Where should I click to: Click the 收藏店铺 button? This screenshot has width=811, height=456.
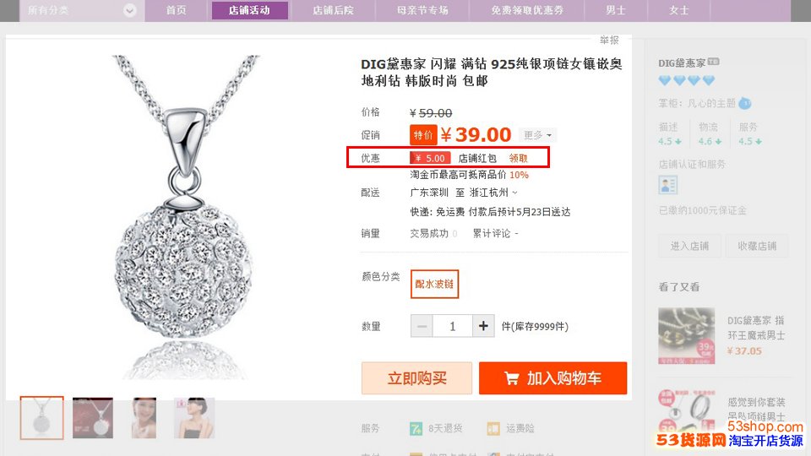pos(757,246)
